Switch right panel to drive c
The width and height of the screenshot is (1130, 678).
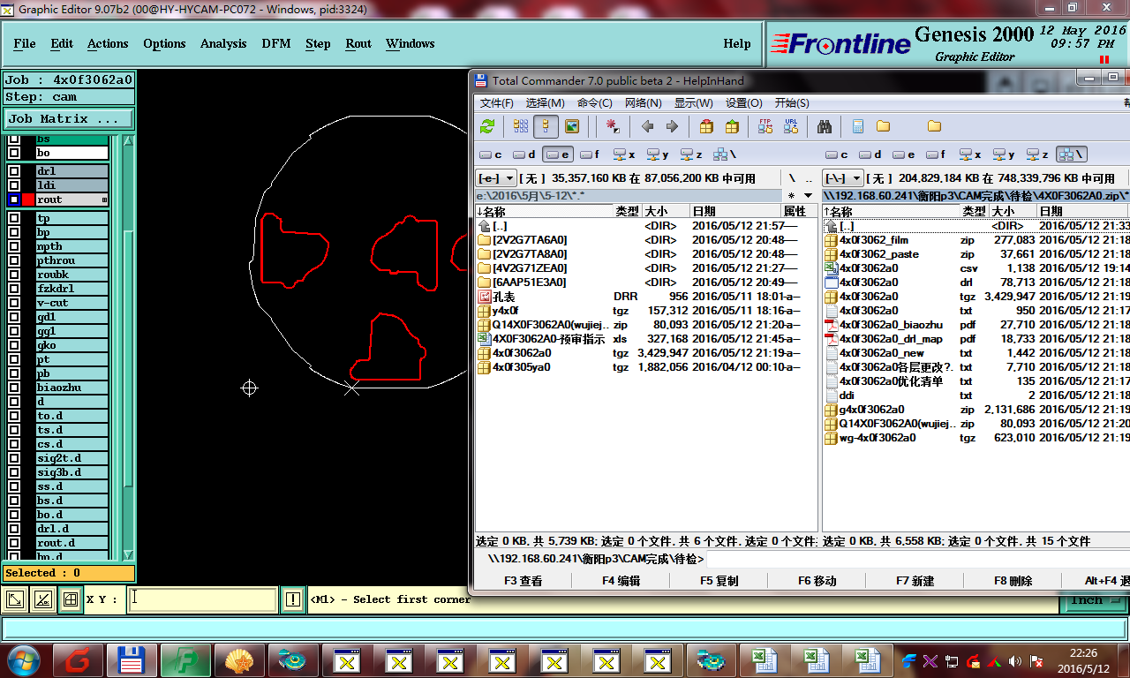(838, 154)
